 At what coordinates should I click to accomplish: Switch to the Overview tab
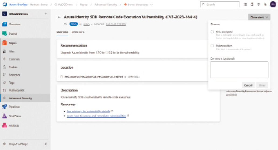62,32
